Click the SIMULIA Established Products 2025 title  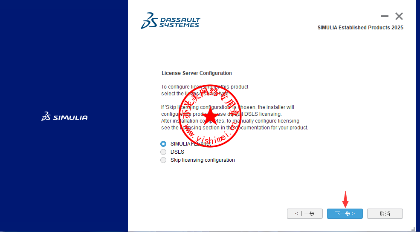tap(360, 28)
